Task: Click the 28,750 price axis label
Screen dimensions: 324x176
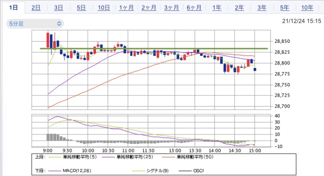Action: (x=282, y=85)
